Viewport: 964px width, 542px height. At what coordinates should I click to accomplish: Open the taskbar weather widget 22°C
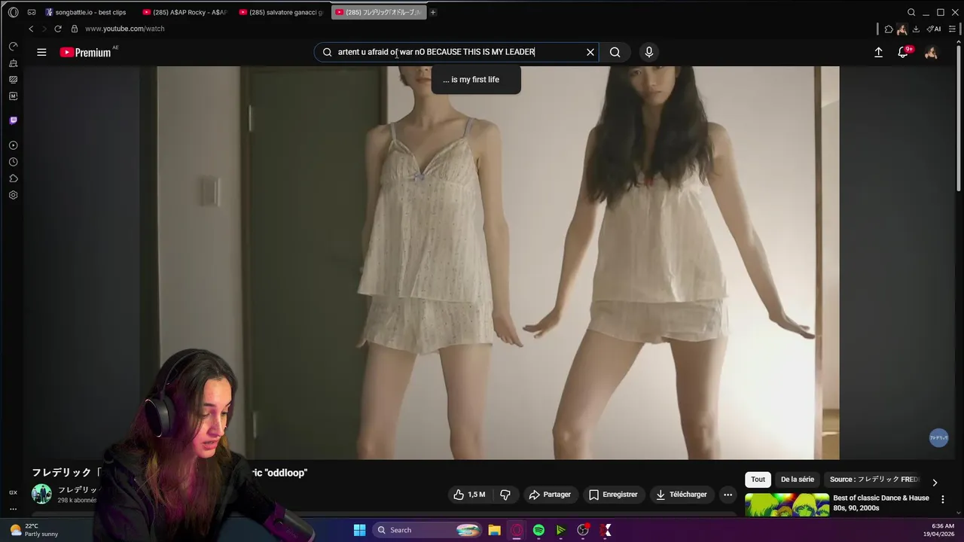(34, 530)
